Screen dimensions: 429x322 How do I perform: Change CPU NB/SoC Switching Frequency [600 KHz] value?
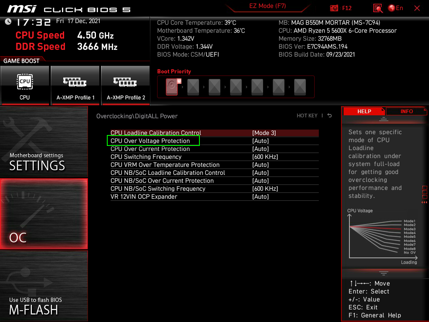click(265, 188)
